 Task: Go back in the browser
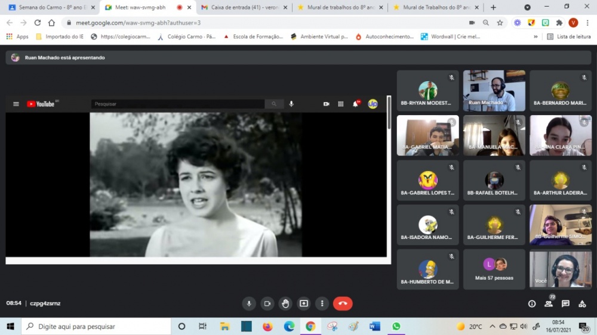[10, 23]
